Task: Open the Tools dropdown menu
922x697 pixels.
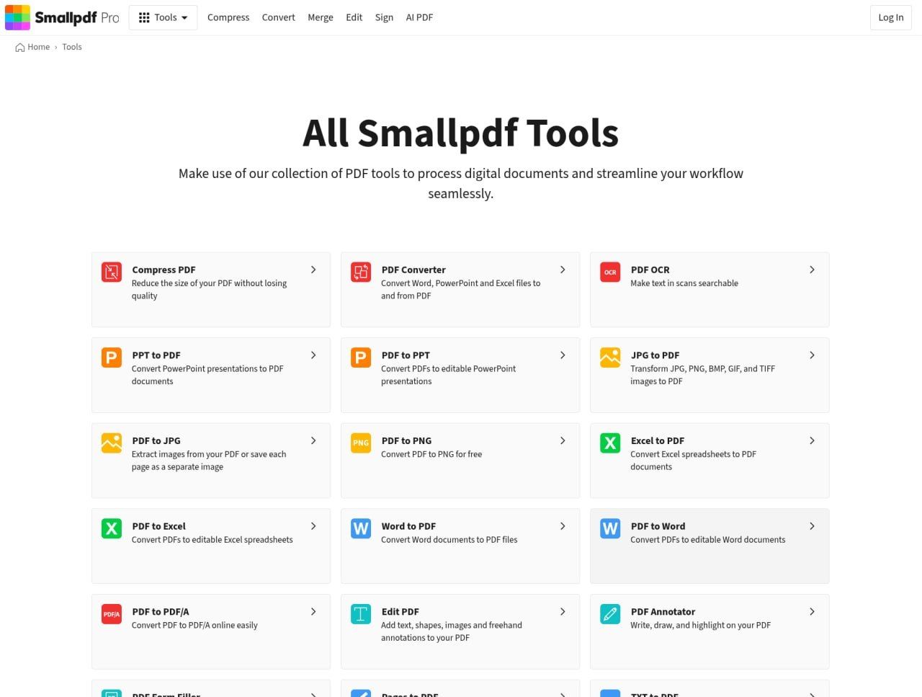Action: point(163,17)
